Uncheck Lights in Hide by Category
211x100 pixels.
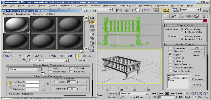point(170,54)
